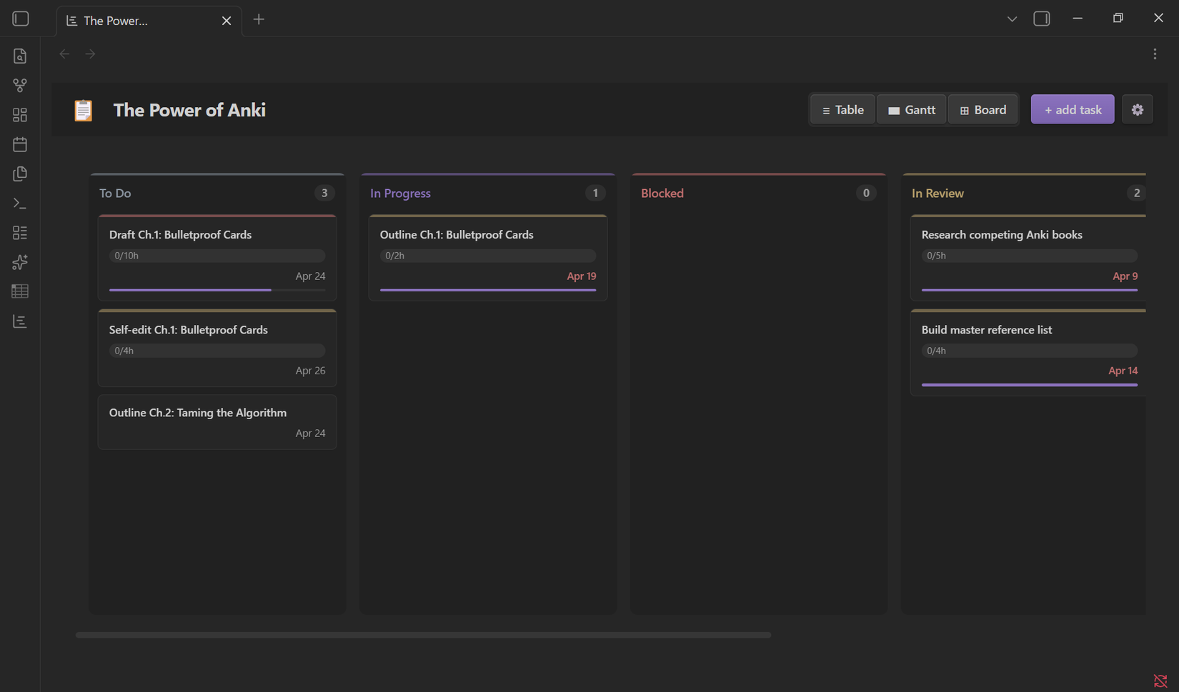Viewport: 1179px width, 692px height.
Task: Open "Research competing Anki books" task title
Action: coord(1002,235)
